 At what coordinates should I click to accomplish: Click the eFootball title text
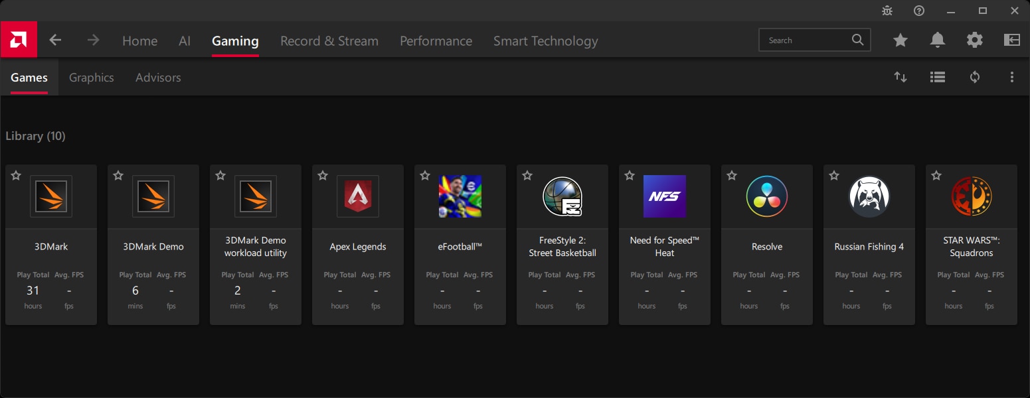point(460,247)
